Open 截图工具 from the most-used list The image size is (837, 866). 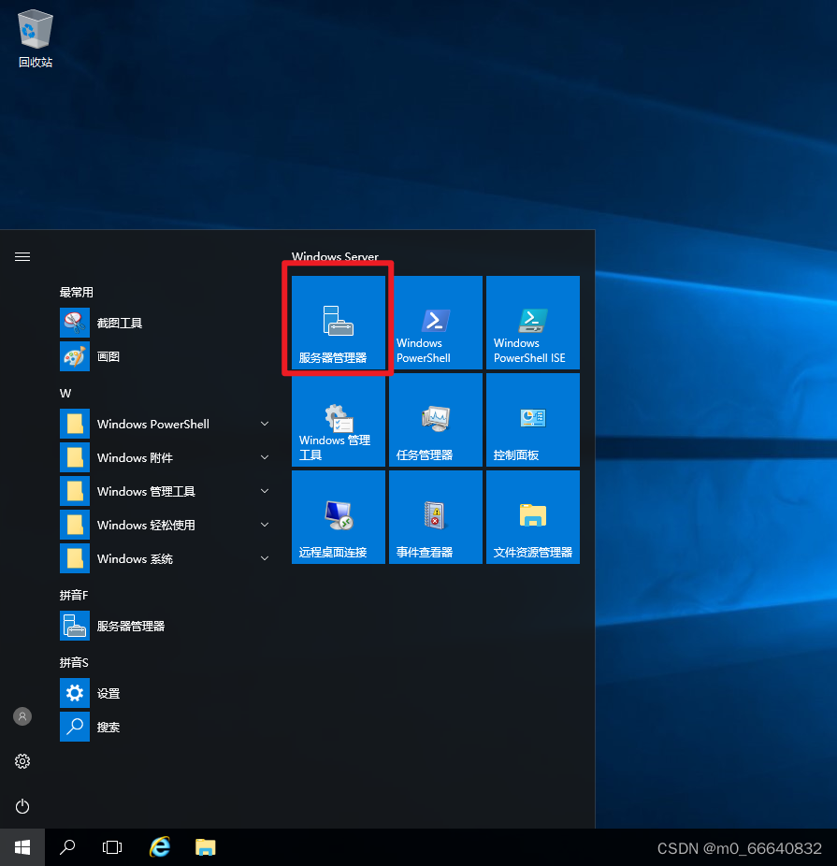(x=166, y=323)
